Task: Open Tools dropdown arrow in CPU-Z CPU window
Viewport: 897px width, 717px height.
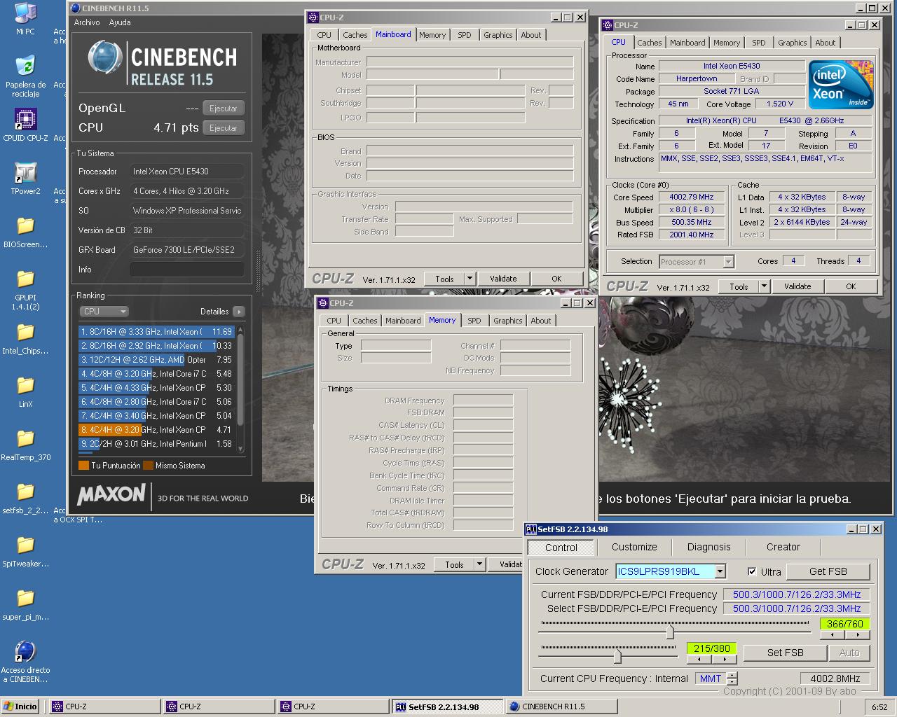Action: point(765,286)
